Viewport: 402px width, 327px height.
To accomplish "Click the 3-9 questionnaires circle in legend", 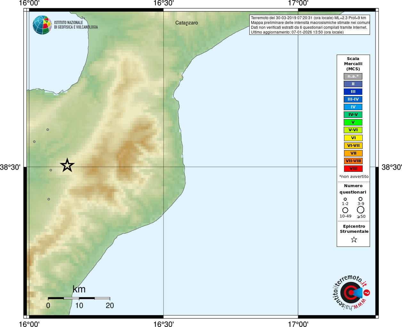I will 360,199.
